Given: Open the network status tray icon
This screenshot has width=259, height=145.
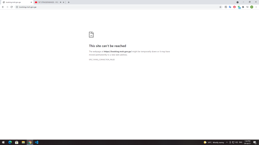Looking at the screenshot, I should (233, 142).
